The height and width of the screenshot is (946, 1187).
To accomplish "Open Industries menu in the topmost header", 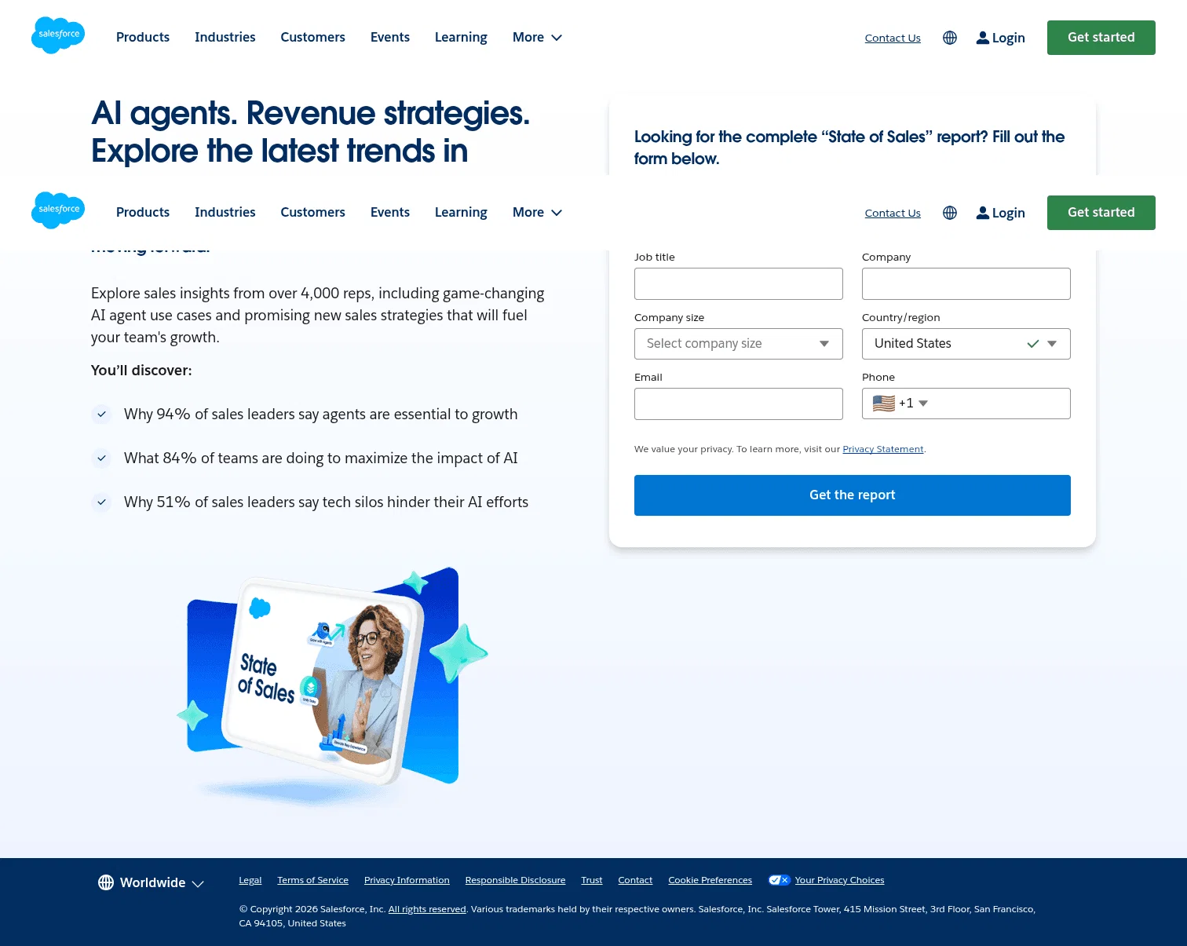I will [x=225, y=37].
